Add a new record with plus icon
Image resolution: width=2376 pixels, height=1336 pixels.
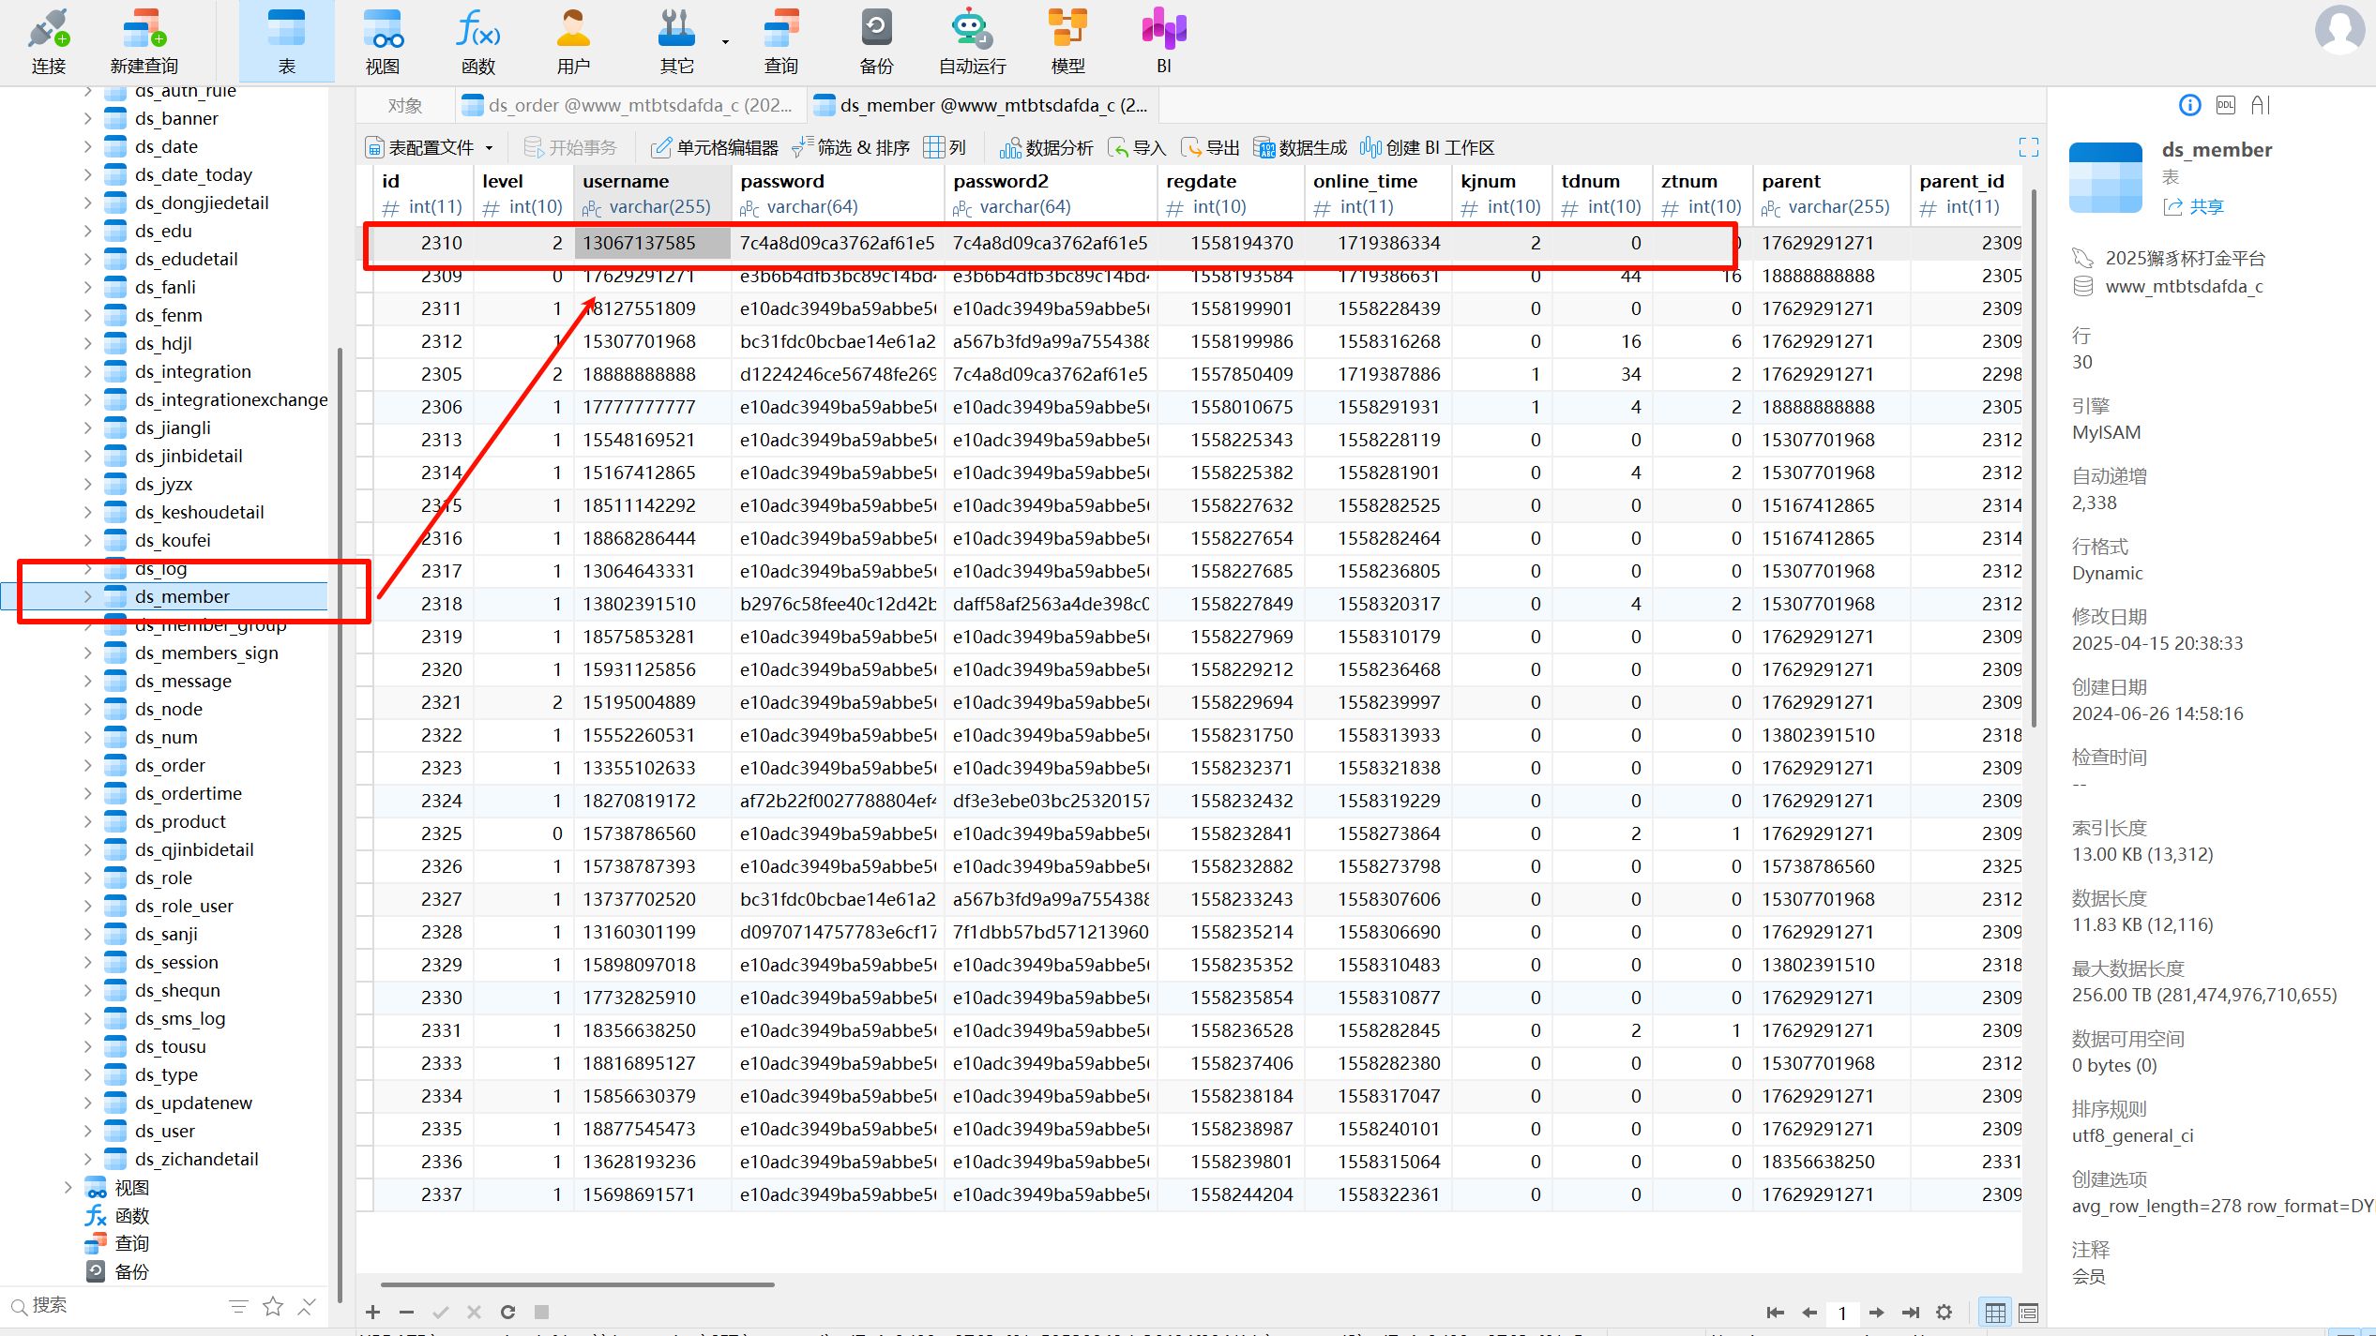(x=372, y=1312)
